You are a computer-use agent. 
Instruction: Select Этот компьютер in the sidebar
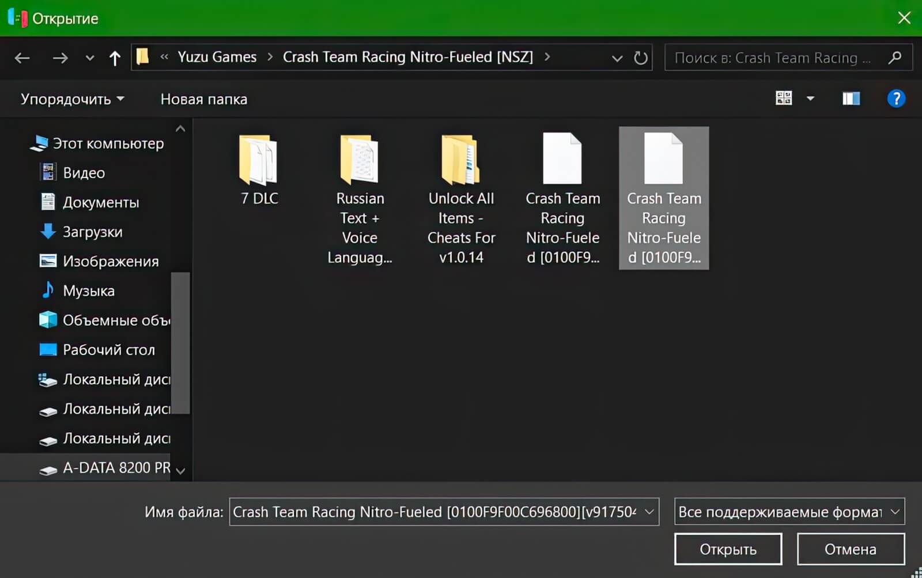(x=97, y=143)
